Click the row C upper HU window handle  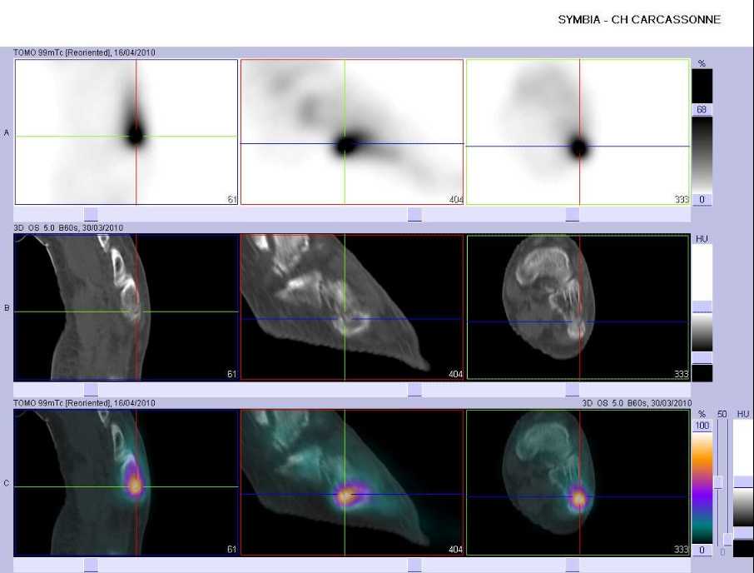click(x=743, y=482)
